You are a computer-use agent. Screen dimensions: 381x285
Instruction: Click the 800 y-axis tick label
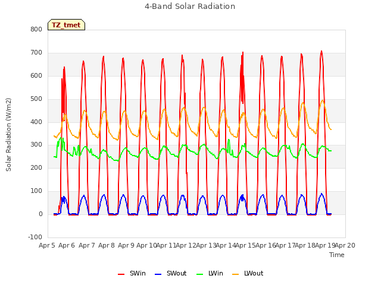pyautogui.click(x=36, y=29)
